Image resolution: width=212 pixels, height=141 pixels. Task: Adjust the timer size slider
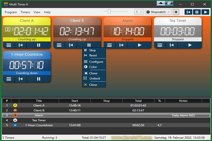click(x=109, y=11)
